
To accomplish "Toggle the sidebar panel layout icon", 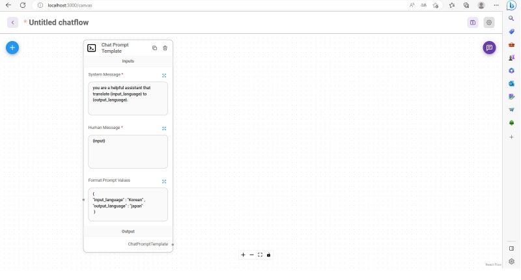I will [x=511, y=249].
